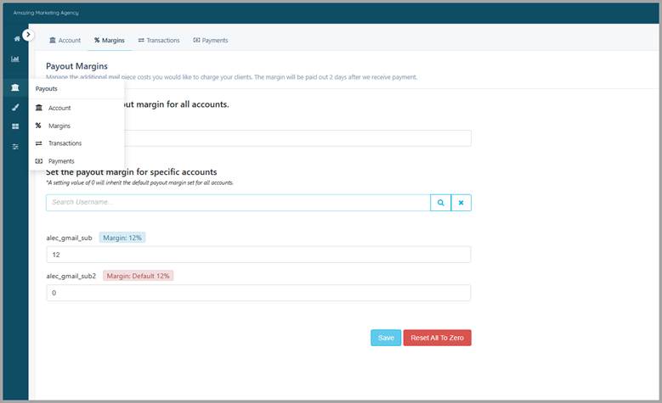Open the bar chart analytics icon
662x403 pixels.
pyautogui.click(x=15, y=59)
